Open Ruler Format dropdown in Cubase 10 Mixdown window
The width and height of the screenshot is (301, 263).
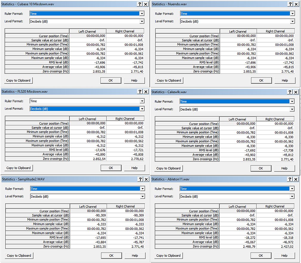pos(142,14)
